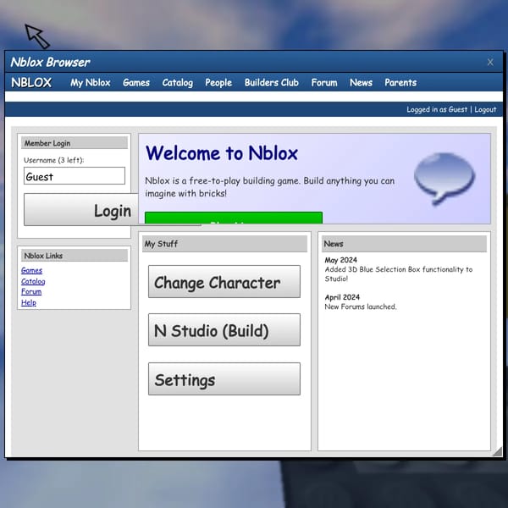Open the Help link under Nblox Links

click(x=29, y=302)
